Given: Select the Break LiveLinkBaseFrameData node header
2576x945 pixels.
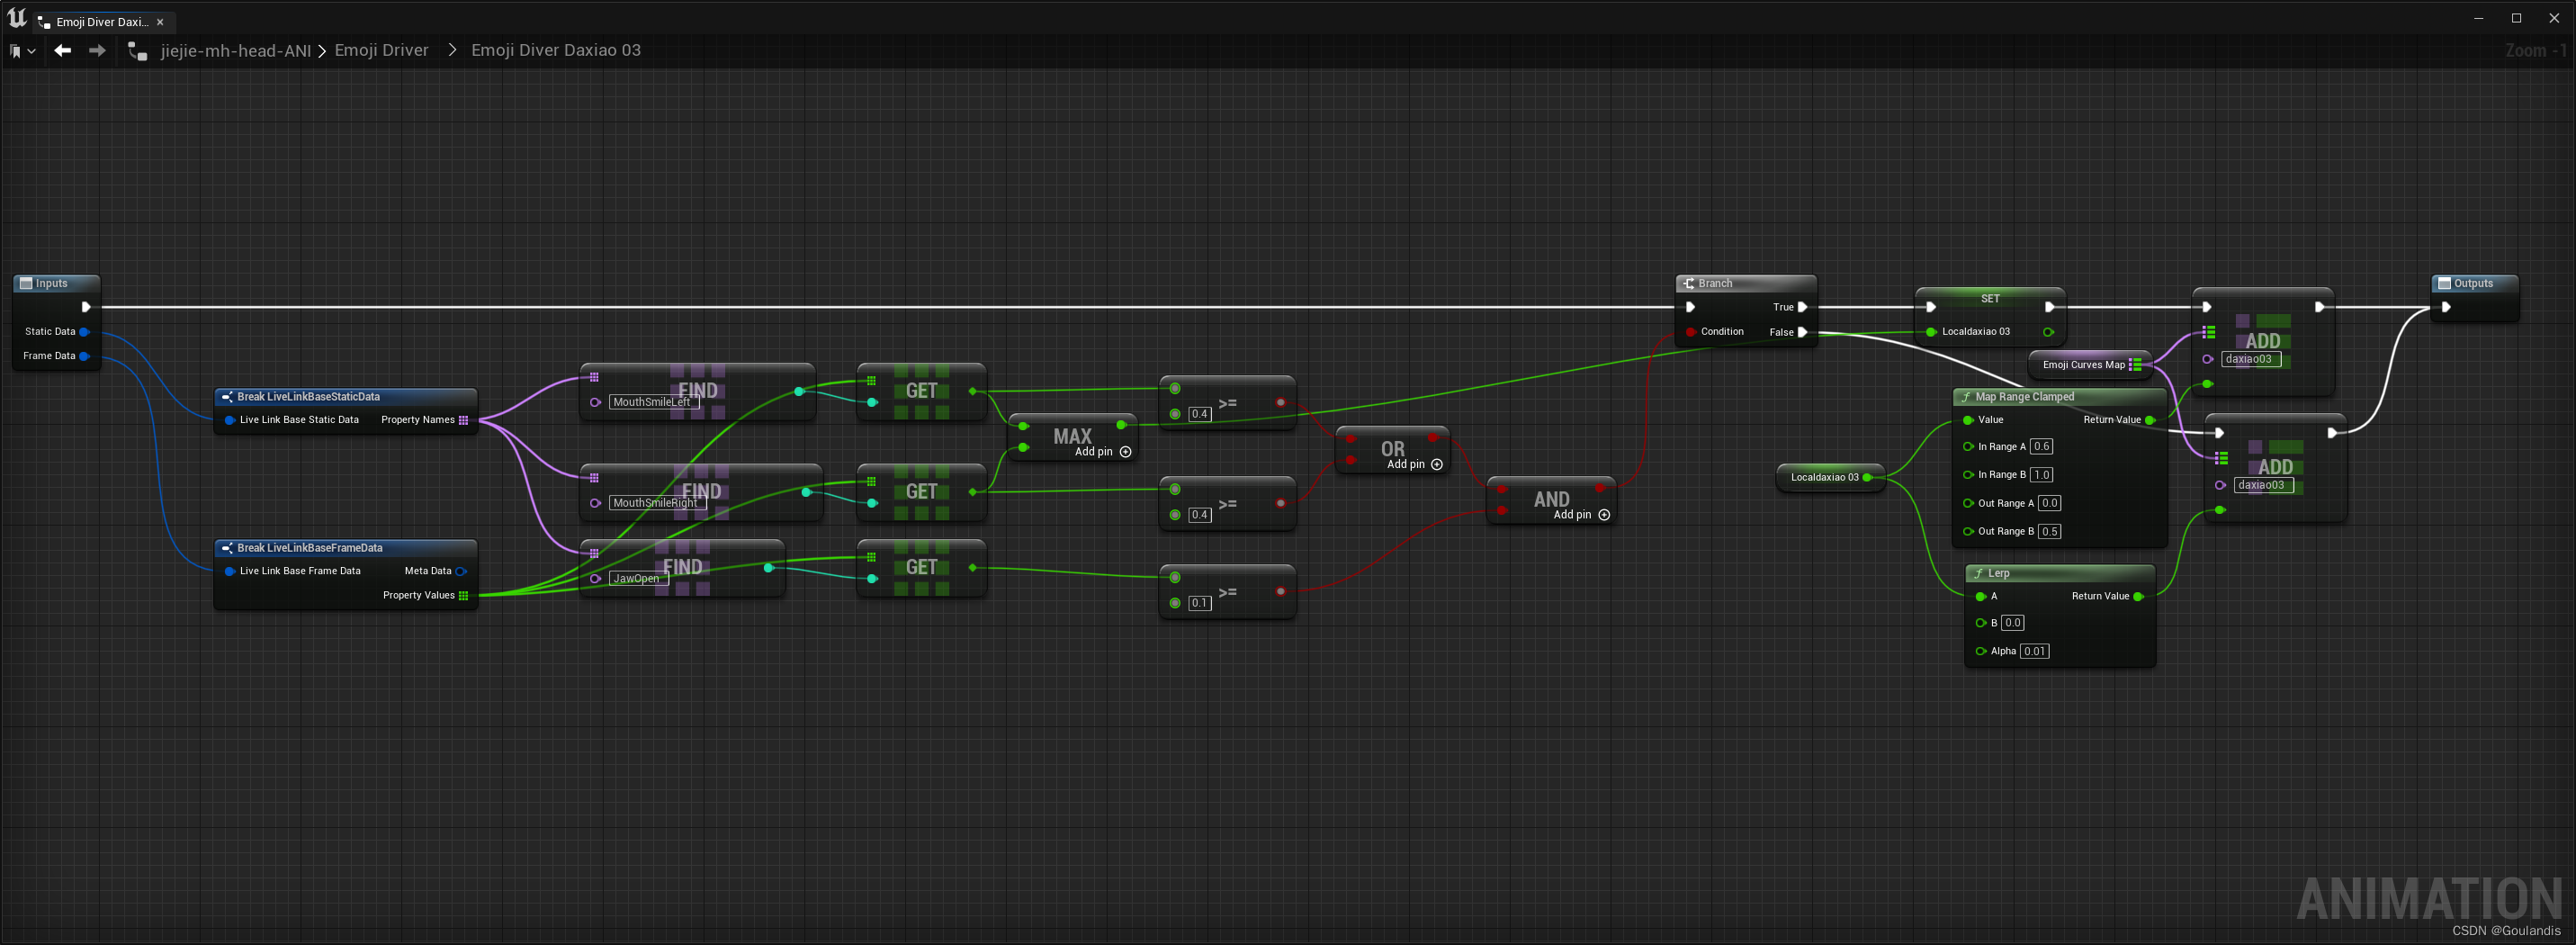Looking at the screenshot, I should [345, 548].
